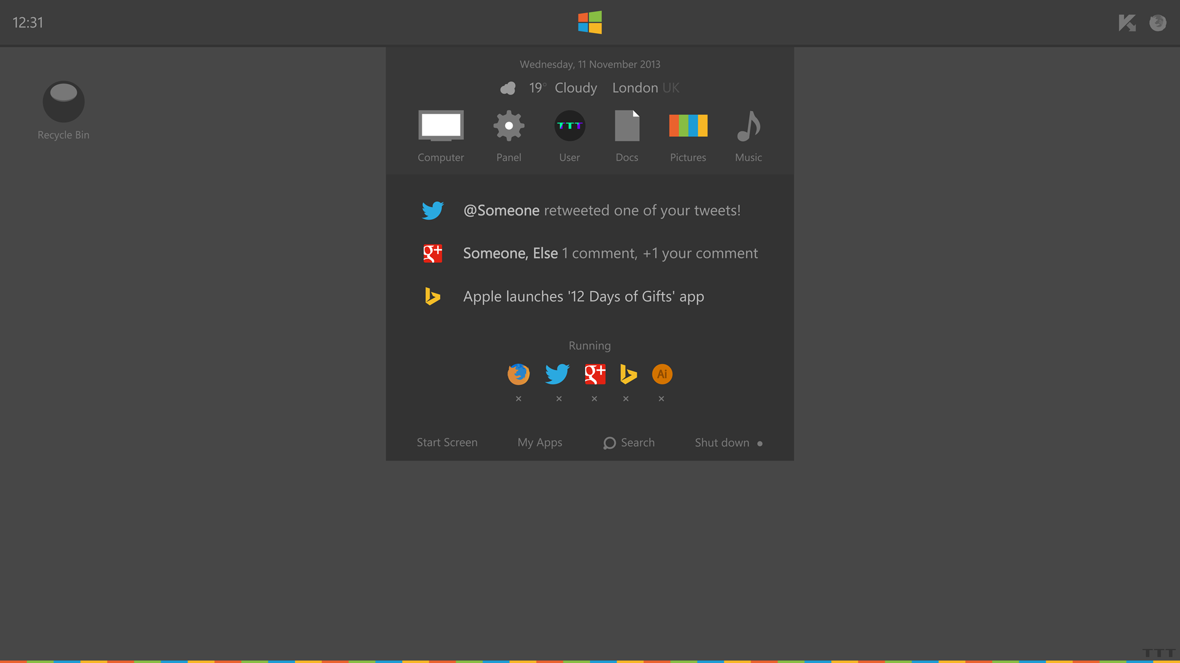Open the My Apps section
The height and width of the screenshot is (663, 1180).
point(540,442)
